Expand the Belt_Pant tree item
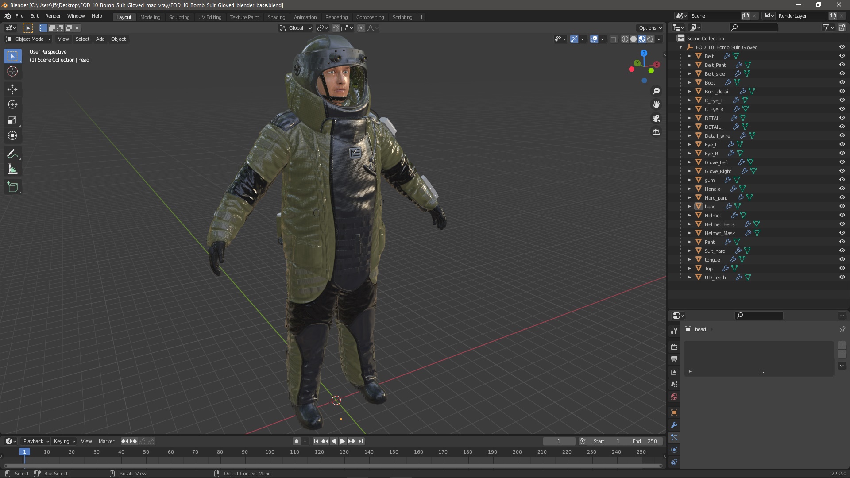The image size is (850, 478). point(689,65)
